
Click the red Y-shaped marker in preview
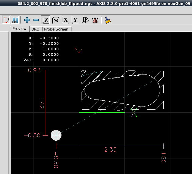[79, 52]
